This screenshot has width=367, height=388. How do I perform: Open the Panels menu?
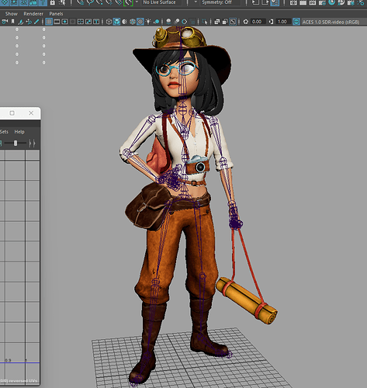(56, 14)
